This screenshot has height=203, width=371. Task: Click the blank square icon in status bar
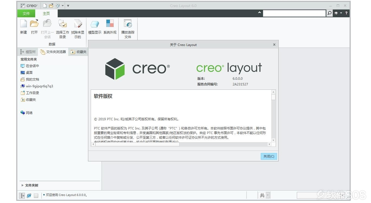(x=36, y=196)
